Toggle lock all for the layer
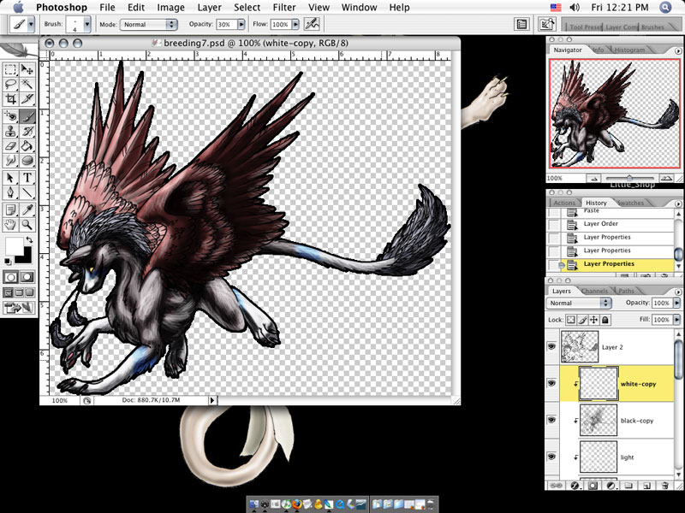This screenshot has width=685, height=513. point(605,320)
